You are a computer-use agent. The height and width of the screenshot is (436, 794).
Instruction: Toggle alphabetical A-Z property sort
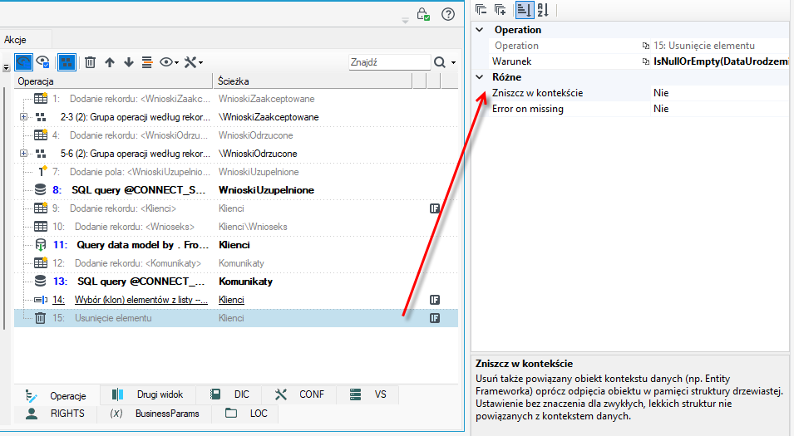pyautogui.click(x=544, y=10)
